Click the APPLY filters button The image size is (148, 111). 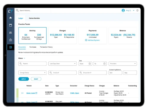(x=24, y=79)
